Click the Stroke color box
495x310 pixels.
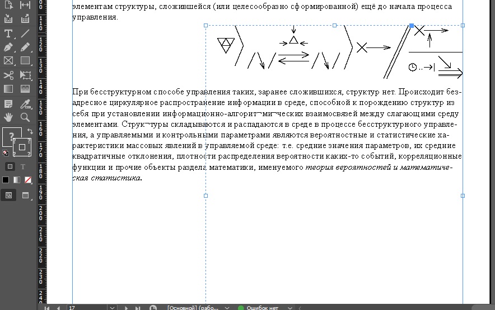pos(22,147)
